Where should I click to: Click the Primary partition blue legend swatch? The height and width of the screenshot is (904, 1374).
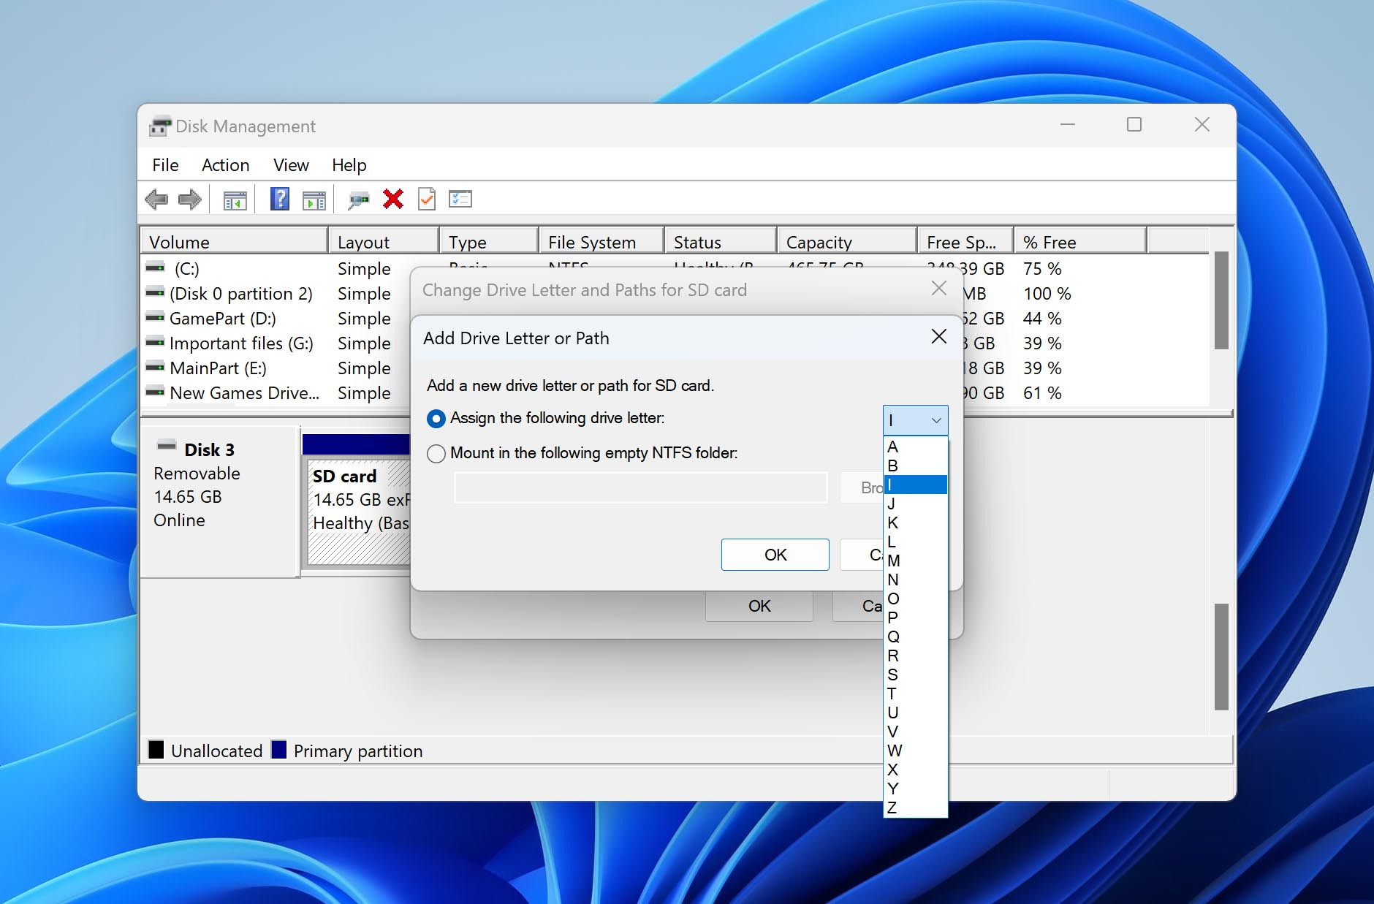click(279, 750)
